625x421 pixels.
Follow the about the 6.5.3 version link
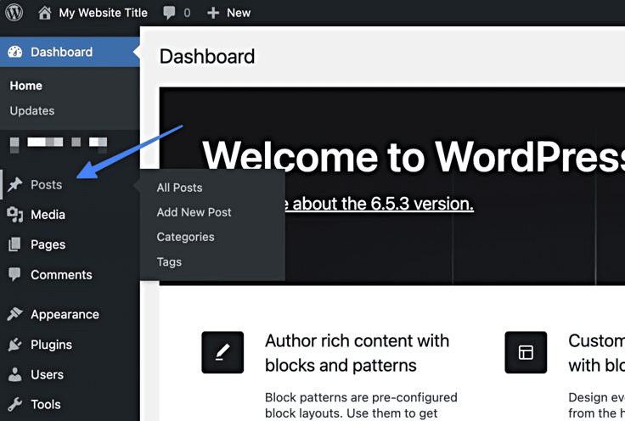point(379,204)
